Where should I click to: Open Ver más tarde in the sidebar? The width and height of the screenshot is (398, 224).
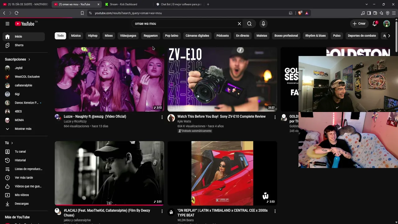[x=24, y=178]
